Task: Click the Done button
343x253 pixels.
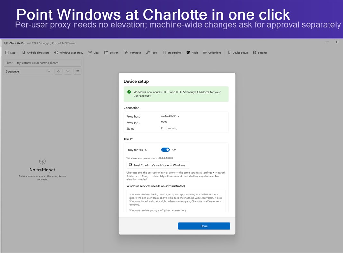Action: click(204, 226)
